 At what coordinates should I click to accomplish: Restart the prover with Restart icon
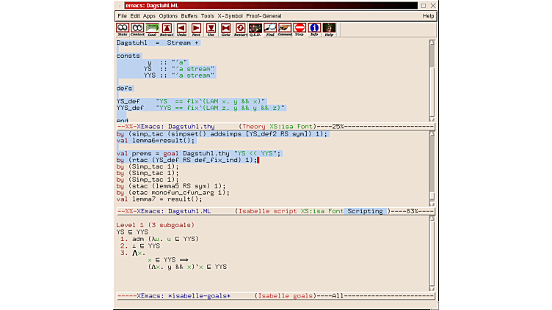[x=240, y=29]
